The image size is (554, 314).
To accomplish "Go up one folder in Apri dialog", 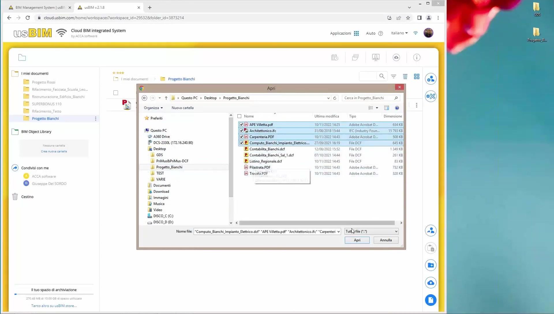I will coord(166,98).
